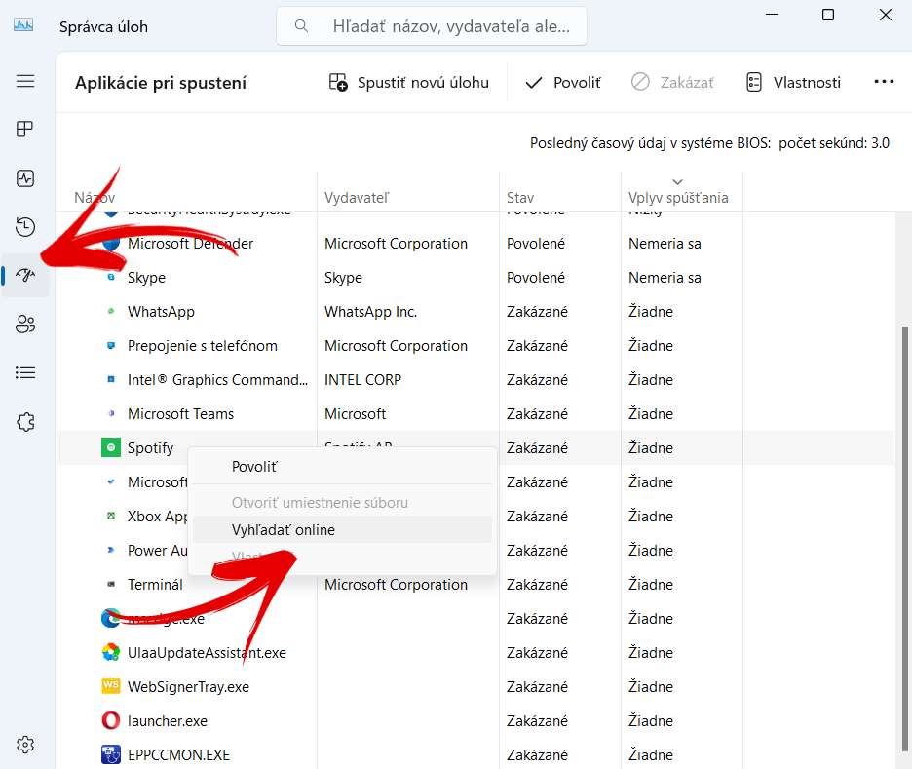This screenshot has height=769, width=912.
Task: Sort by the Názov column header
Action: coord(95,198)
